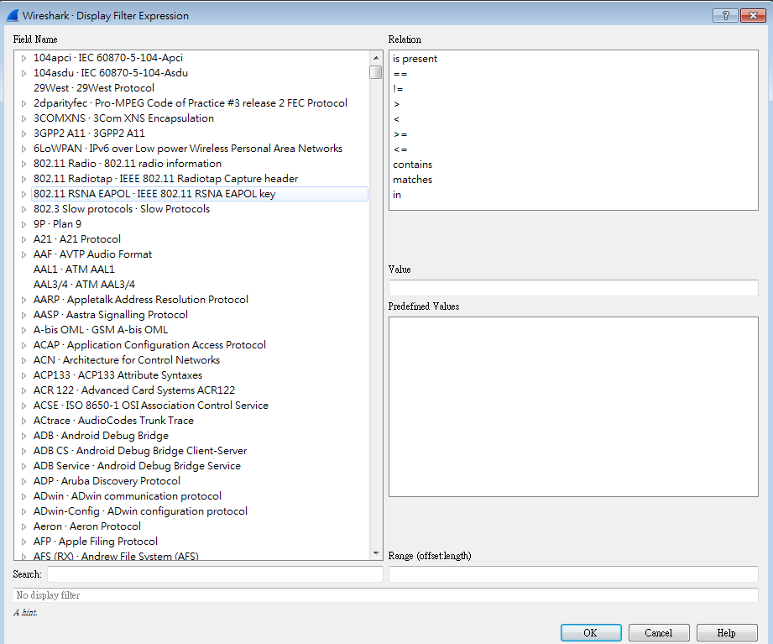The image size is (773, 644).
Task: Click the field list scroll down arrow
Action: 376,553
